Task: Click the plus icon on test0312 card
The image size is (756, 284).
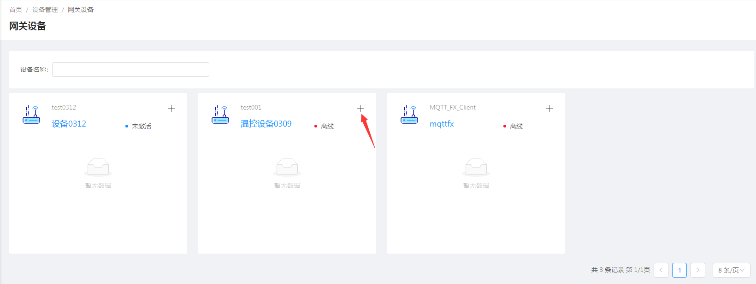Action: pos(171,109)
